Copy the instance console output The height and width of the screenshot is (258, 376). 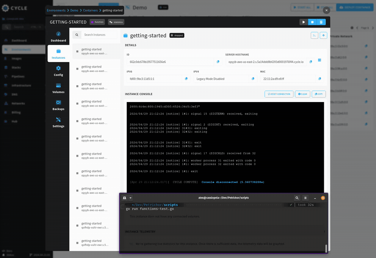click(319, 94)
